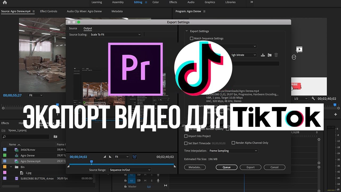Open the Program monitor wrench settings icon
Viewport: 341px width, 192px height.
(313, 98)
